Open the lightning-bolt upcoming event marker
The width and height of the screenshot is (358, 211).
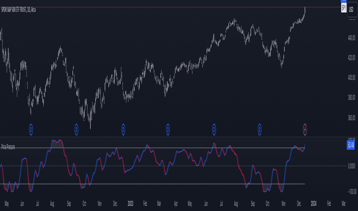pyautogui.click(x=305, y=130)
